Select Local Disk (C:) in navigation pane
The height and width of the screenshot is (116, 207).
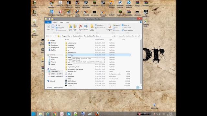(x=55, y=72)
